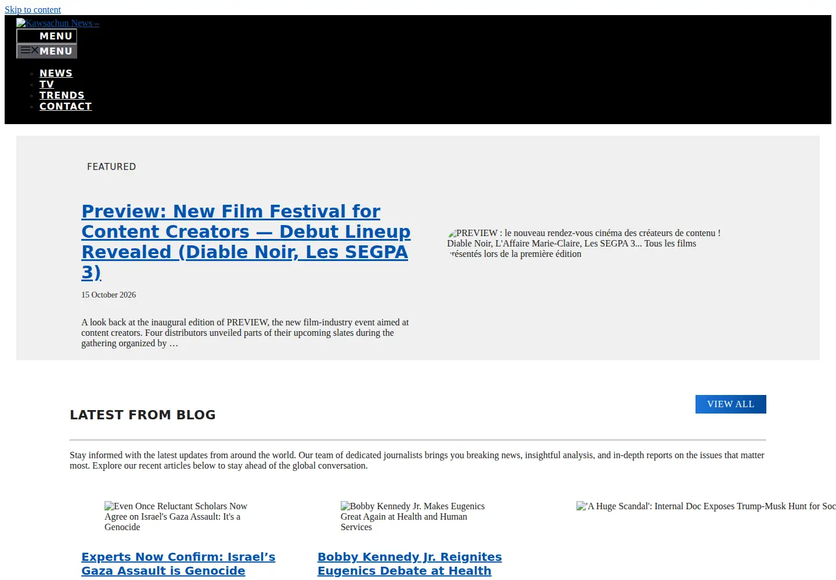Click the 15 October 2026 date text
836x580 pixels.
(x=109, y=295)
